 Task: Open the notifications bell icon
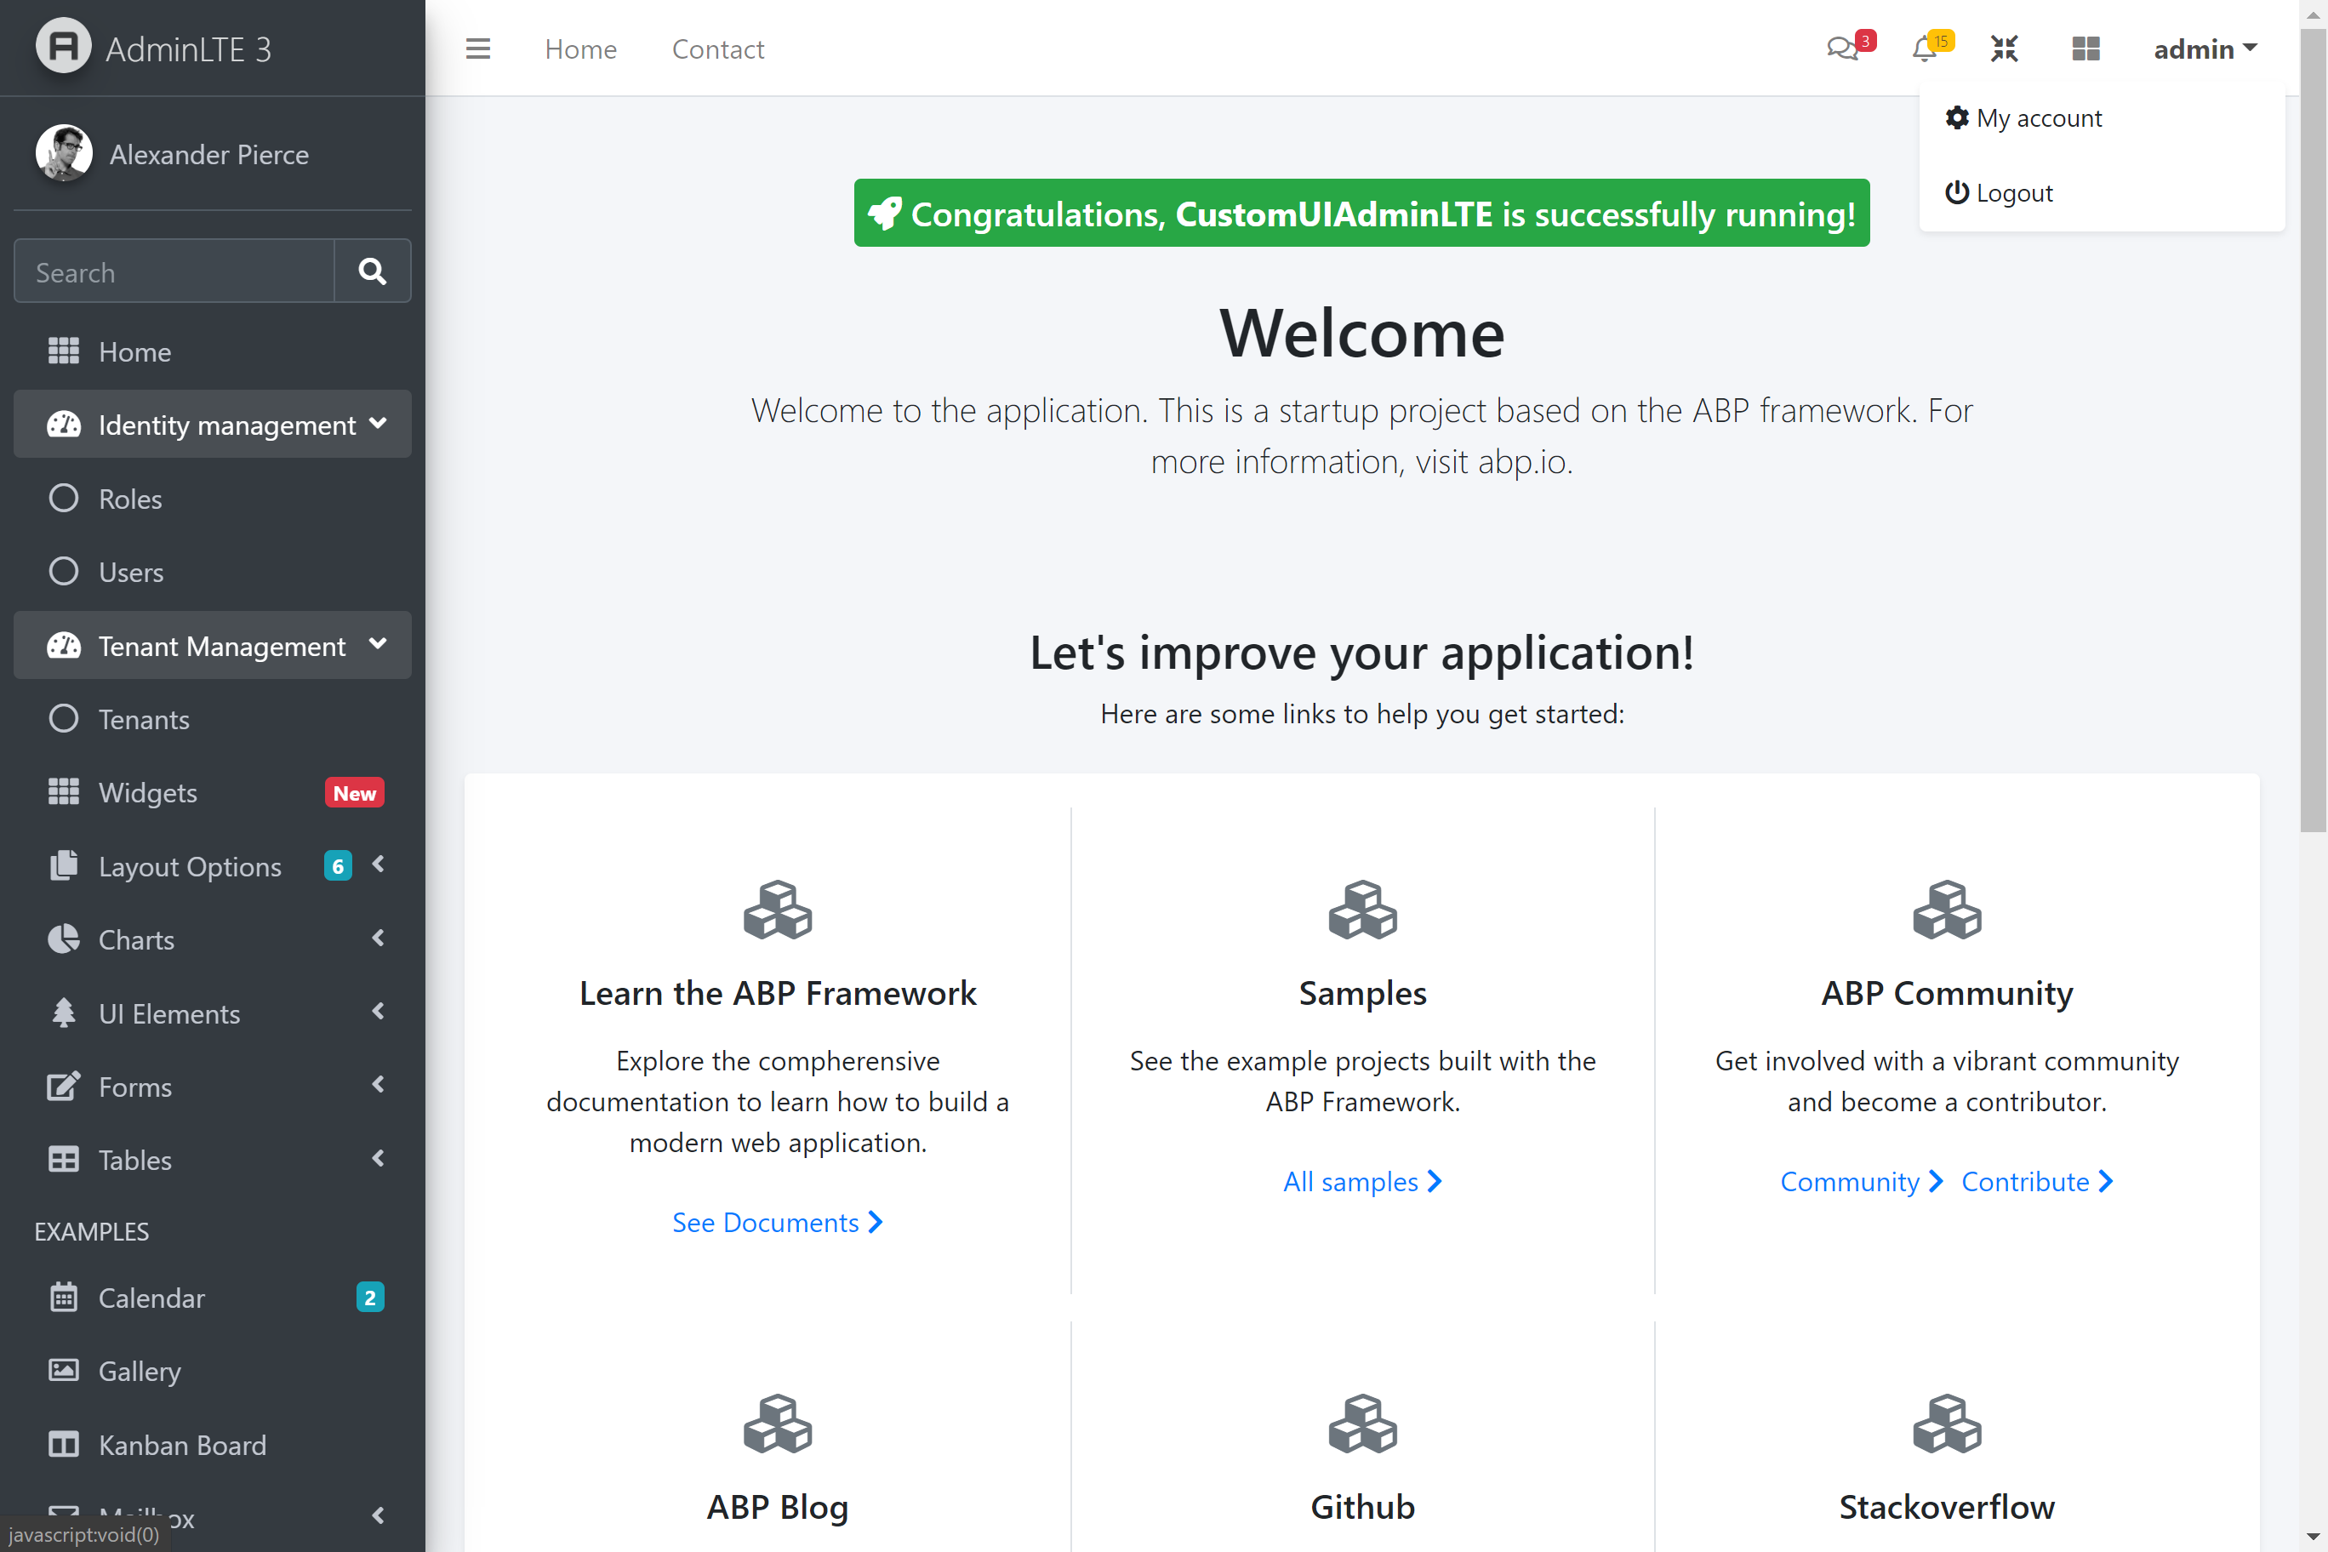[x=1924, y=48]
